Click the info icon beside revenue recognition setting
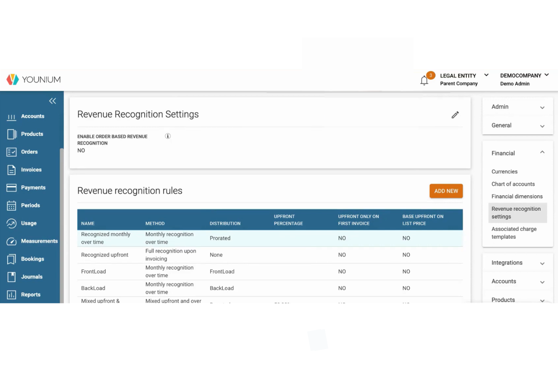Viewport: 558px width, 372px height. 168,136
